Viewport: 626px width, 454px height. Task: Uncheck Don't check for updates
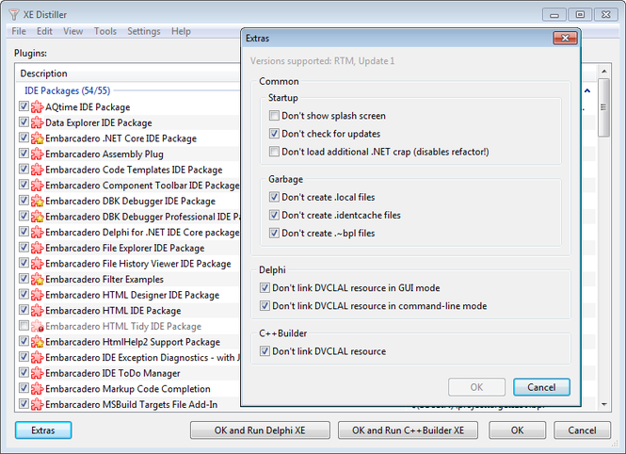274,134
